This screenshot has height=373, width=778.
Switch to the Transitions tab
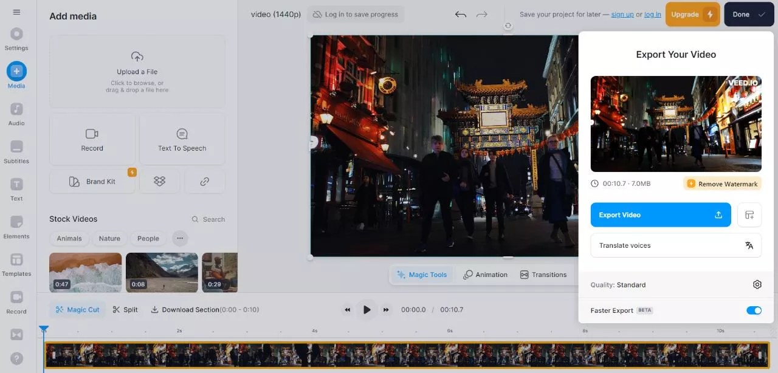point(543,274)
